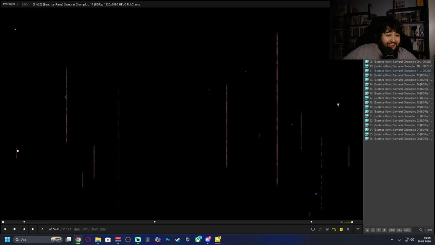Select playlist item 24 Samurai Champloo
Image resolution: width=435 pixels, height=245 pixels.
399,130
